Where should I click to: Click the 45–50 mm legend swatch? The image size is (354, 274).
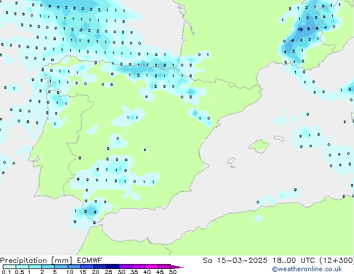pyautogui.click(x=164, y=267)
